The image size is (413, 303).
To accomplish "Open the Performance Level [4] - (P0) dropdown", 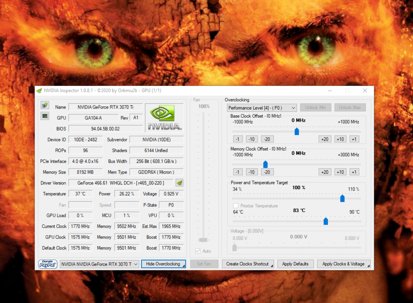I will (x=262, y=108).
